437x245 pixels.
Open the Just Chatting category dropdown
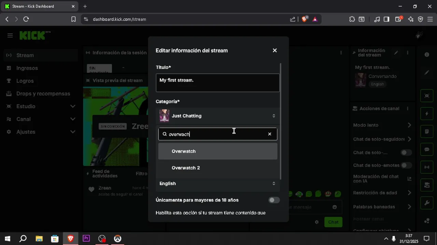pyautogui.click(x=217, y=116)
